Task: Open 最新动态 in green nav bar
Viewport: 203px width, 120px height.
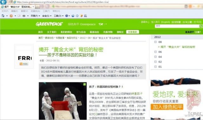Action: click(x=95, y=32)
